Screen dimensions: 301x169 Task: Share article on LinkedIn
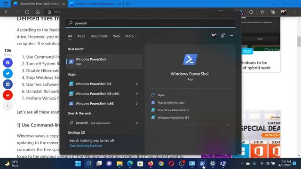pyautogui.click(x=8, y=84)
